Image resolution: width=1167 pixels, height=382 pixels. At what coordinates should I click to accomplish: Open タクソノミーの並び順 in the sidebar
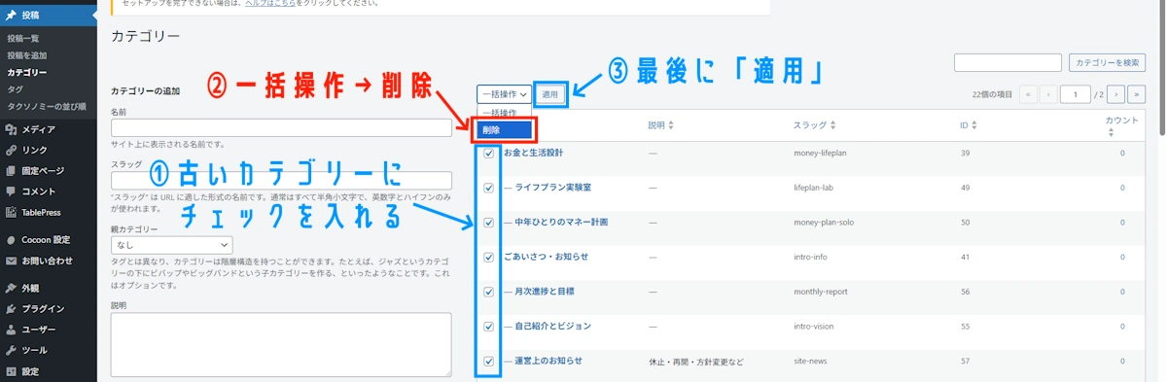point(47,106)
